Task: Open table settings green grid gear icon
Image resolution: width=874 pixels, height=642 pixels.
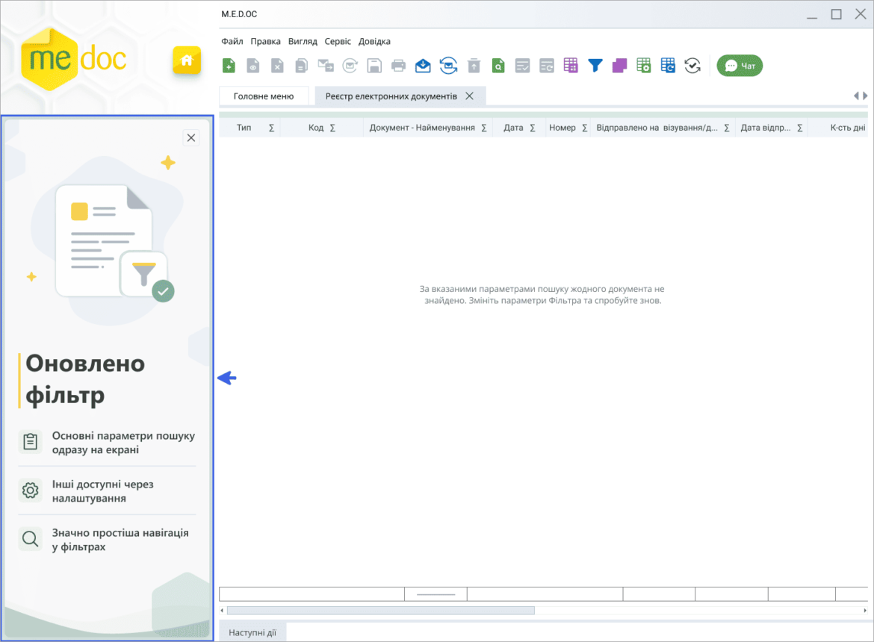Action: coord(644,66)
